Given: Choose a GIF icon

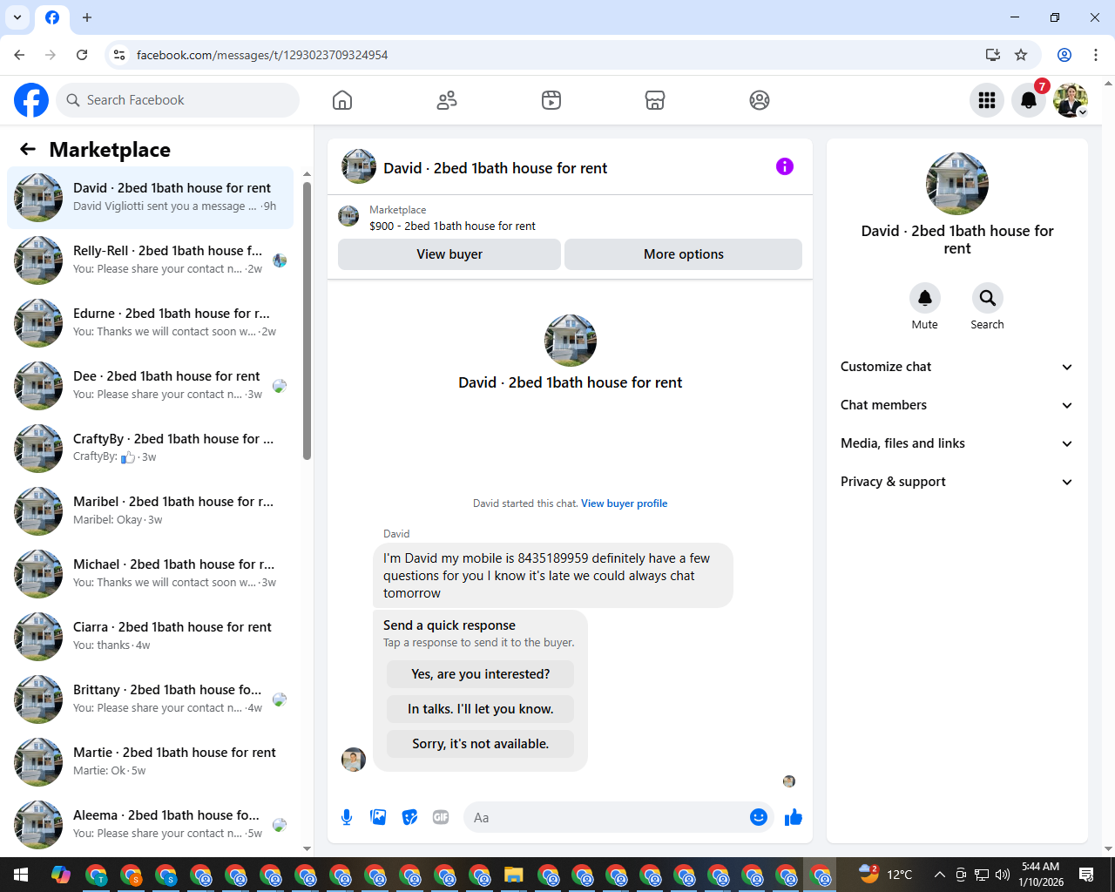Looking at the screenshot, I should point(441,817).
